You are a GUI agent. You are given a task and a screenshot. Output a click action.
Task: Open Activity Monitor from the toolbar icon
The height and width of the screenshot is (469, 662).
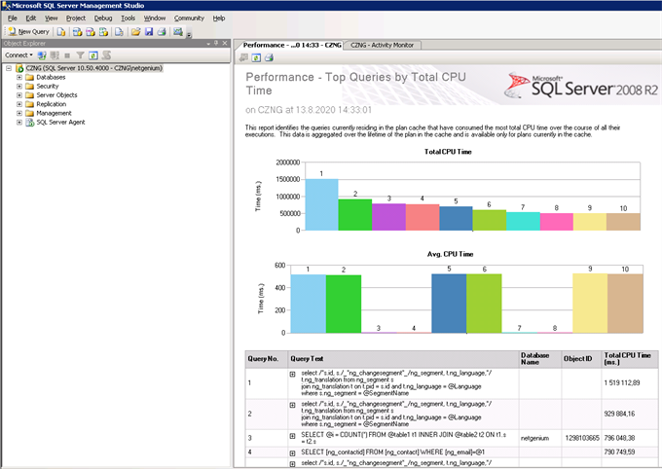coord(178,32)
